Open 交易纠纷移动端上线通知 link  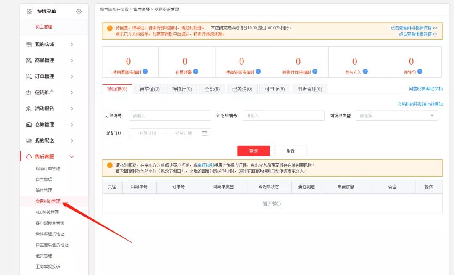420,103
